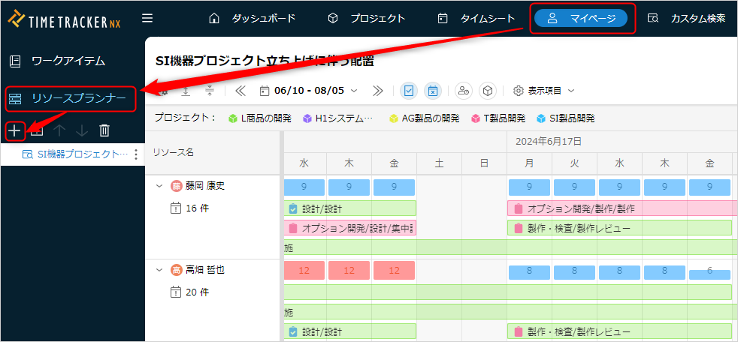Click the double-left arrow for the previous period

coord(240,91)
